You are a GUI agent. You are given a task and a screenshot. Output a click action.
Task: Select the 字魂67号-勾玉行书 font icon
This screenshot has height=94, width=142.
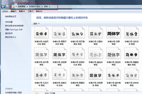coord(42,74)
